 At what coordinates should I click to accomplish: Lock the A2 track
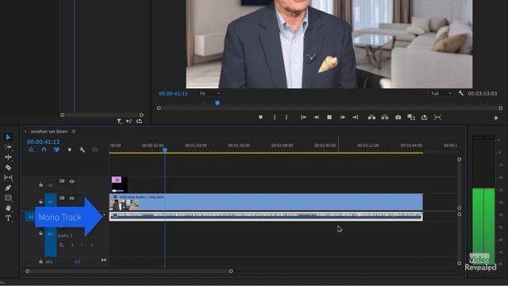click(40, 233)
